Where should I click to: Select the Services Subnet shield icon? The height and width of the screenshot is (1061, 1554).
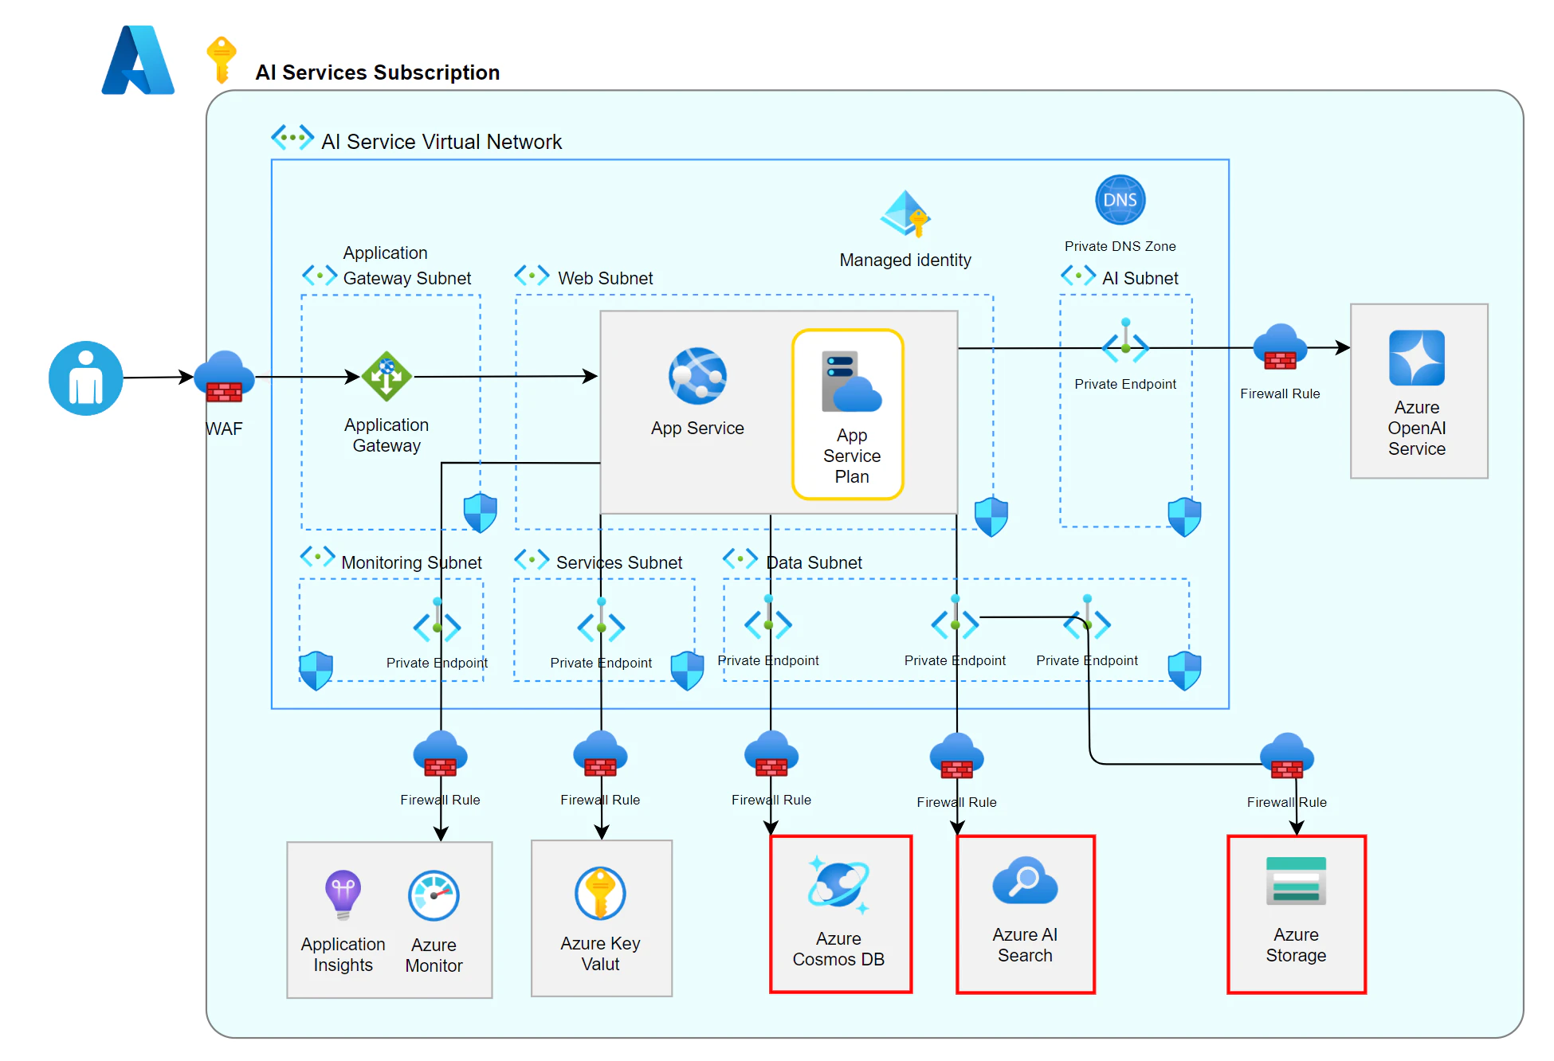tap(687, 671)
